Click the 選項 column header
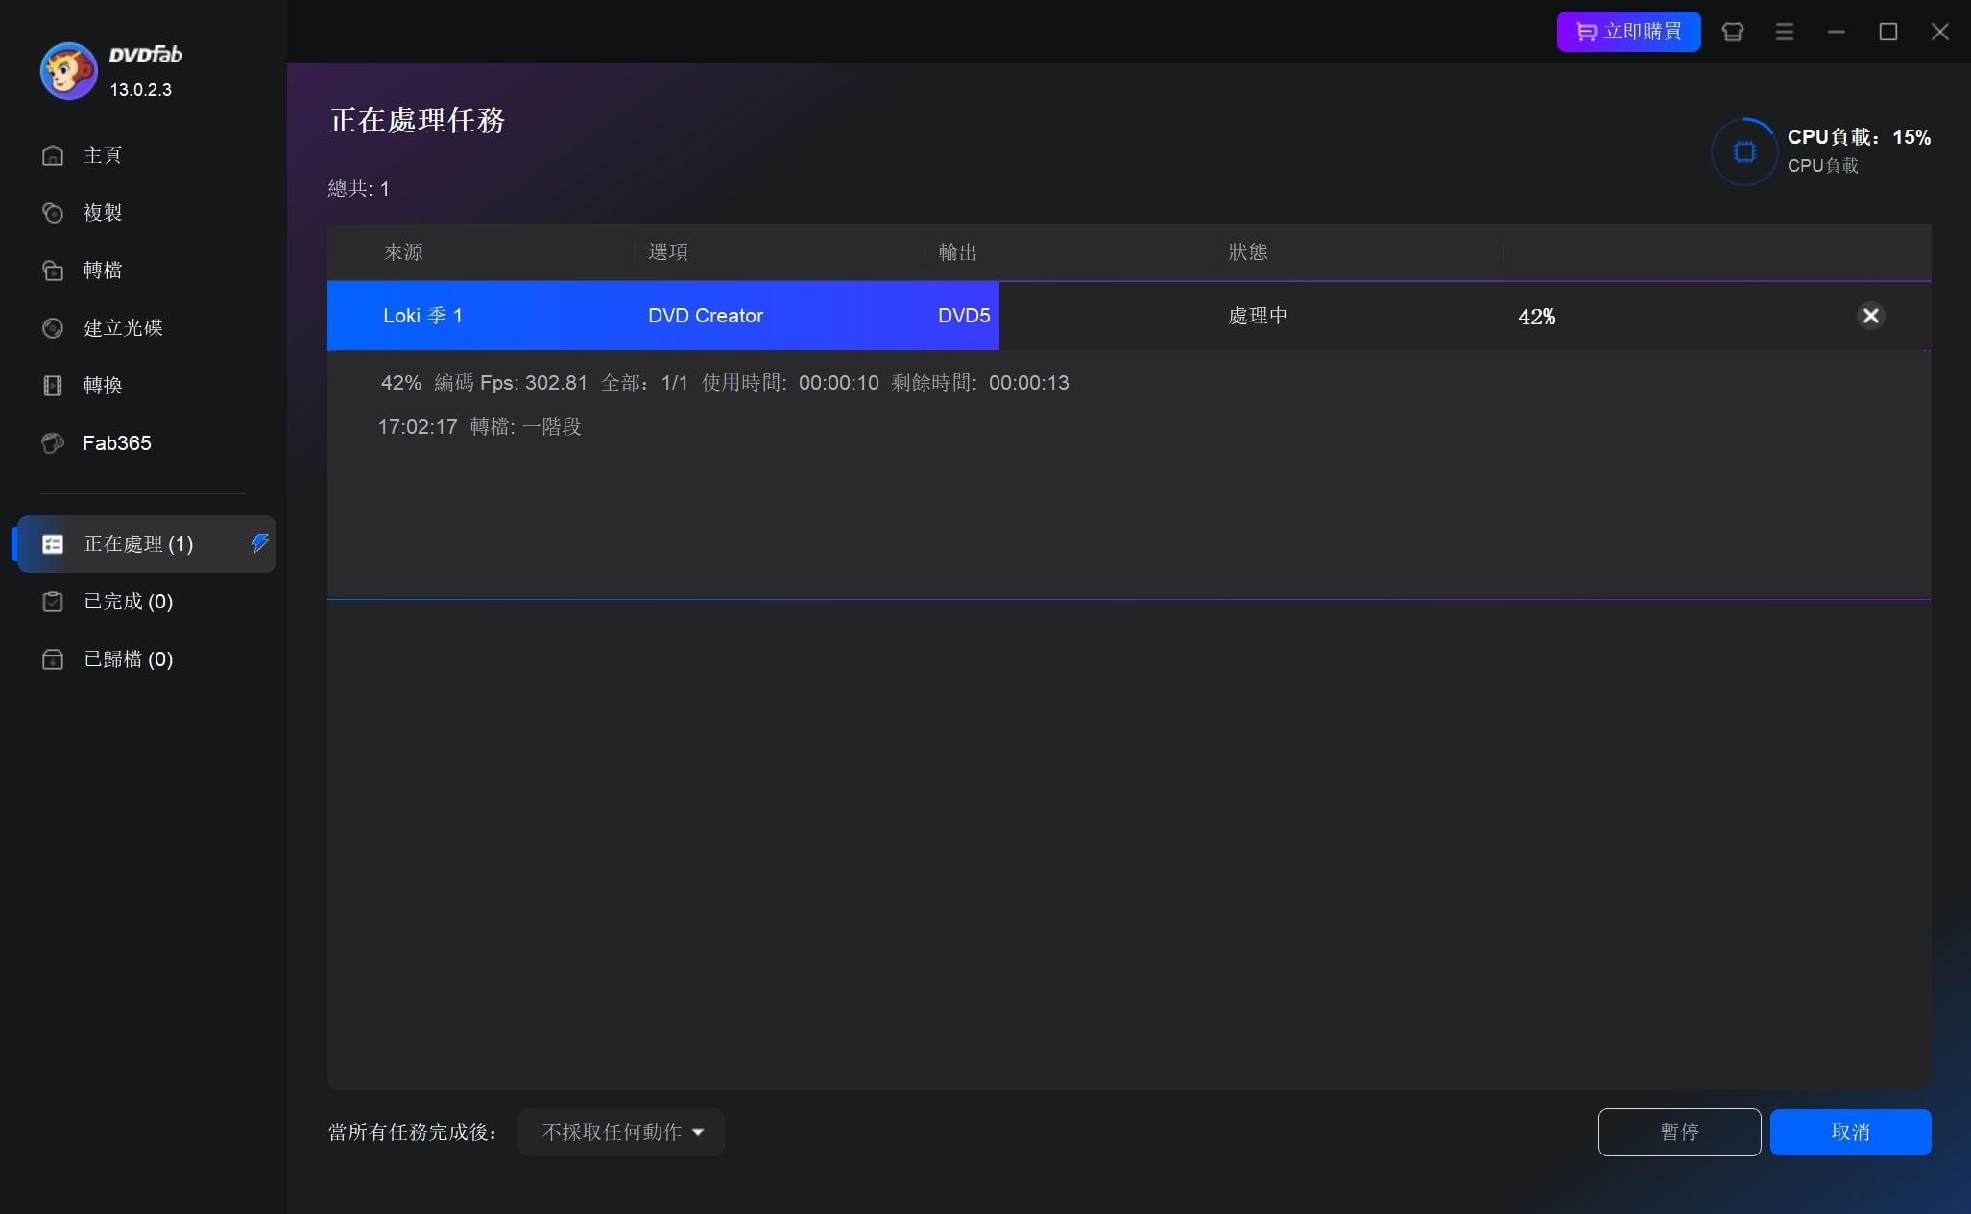Screen dimensions: 1971x1214 click(667, 252)
